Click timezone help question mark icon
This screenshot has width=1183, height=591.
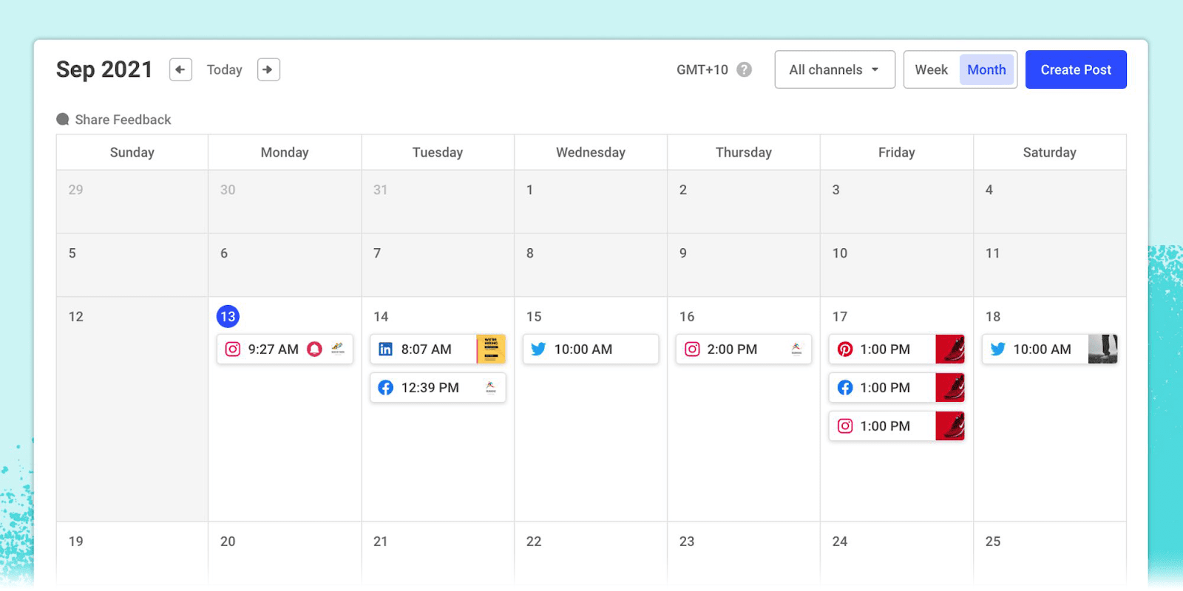pyautogui.click(x=745, y=69)
